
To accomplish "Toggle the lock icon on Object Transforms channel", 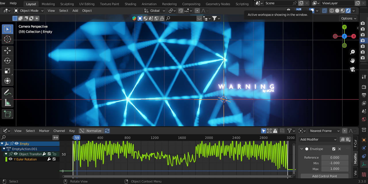I will tap(55, 154).
